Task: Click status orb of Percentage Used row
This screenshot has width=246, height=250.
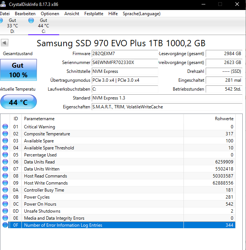Action: 5,155
